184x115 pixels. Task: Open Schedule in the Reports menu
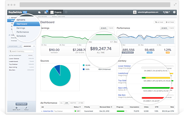tap(21, 36)
